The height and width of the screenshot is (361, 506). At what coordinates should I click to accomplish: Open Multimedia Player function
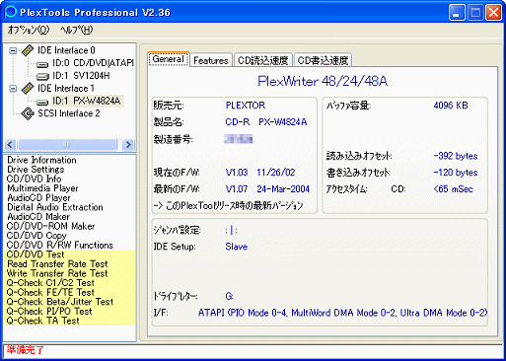coord(42,188)
